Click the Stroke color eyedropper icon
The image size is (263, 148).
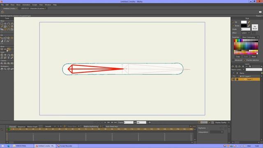point(249,25)
